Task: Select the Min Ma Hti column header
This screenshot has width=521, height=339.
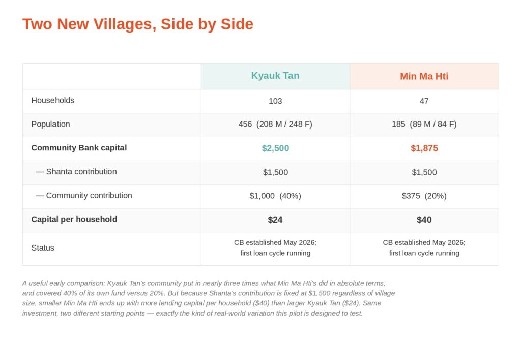Action: pos(424,76)
